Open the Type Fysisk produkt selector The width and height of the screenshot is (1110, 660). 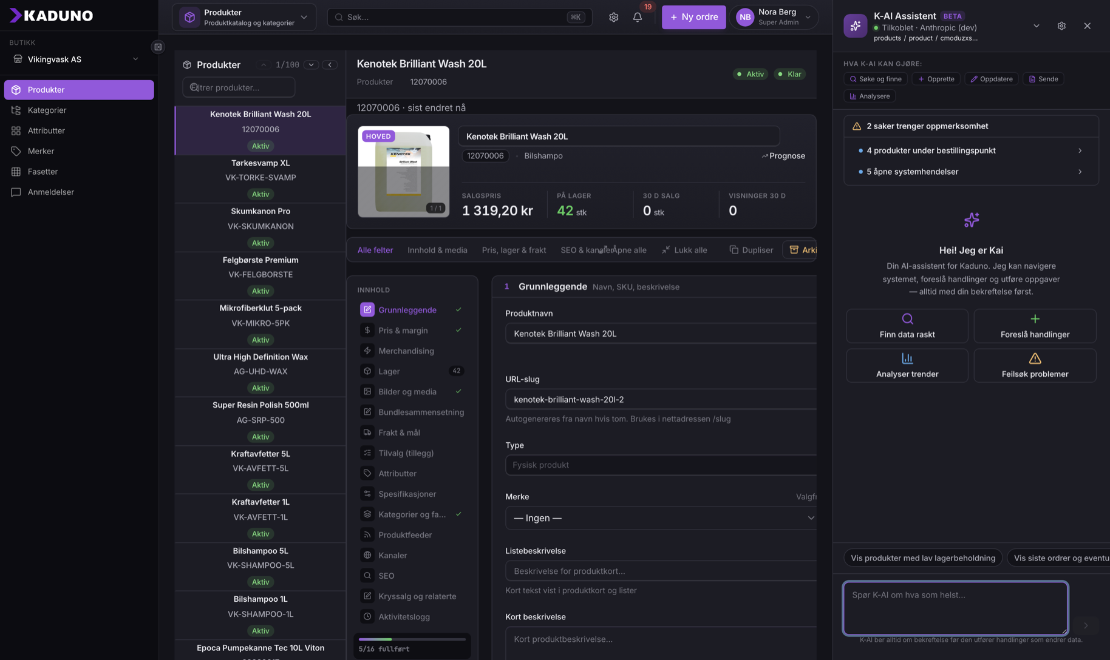tap(661, 465)
